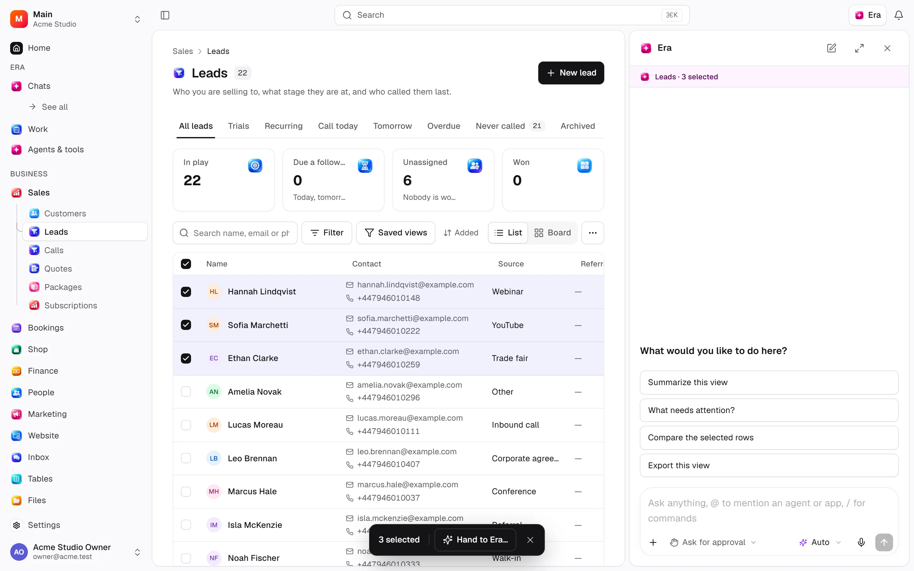
Task: Click the Won card icon
Action: 584,165
